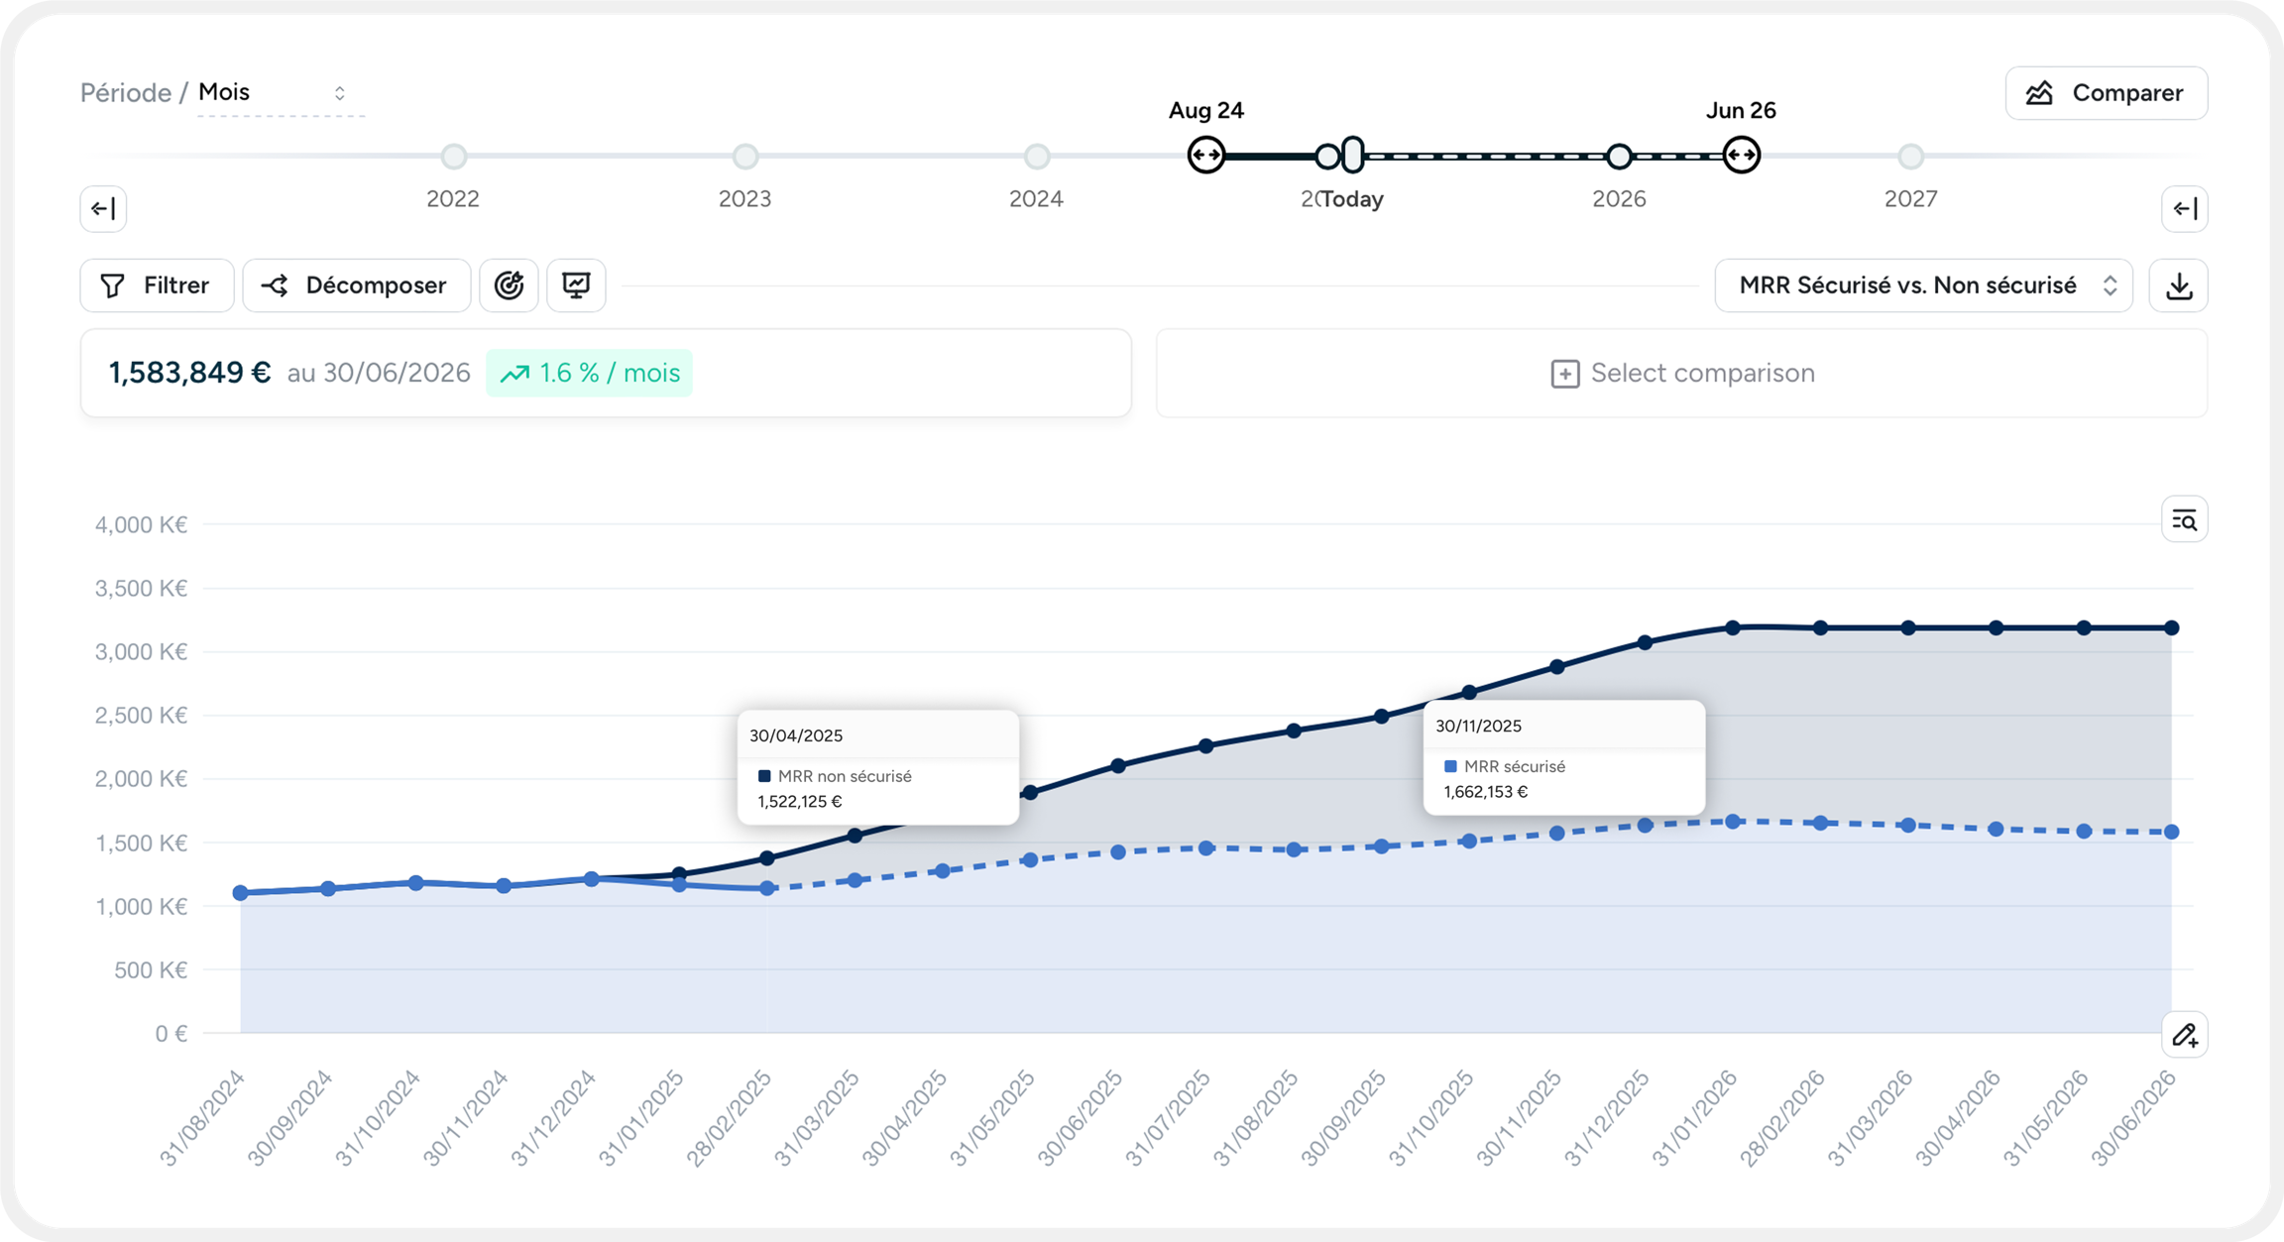Select the 2023 timeline point
This screenshot has height=1242, width=2284.
(x=744, y=157)
